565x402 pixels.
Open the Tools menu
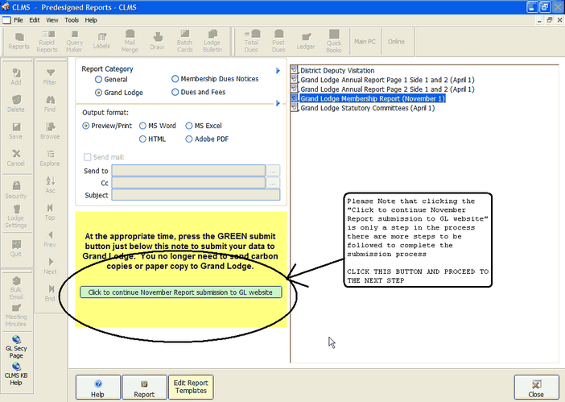click(x=72, y=19)
